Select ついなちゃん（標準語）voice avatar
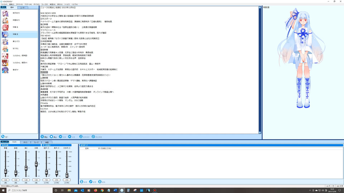Screen dimensions: 344x193 [5, 56]
